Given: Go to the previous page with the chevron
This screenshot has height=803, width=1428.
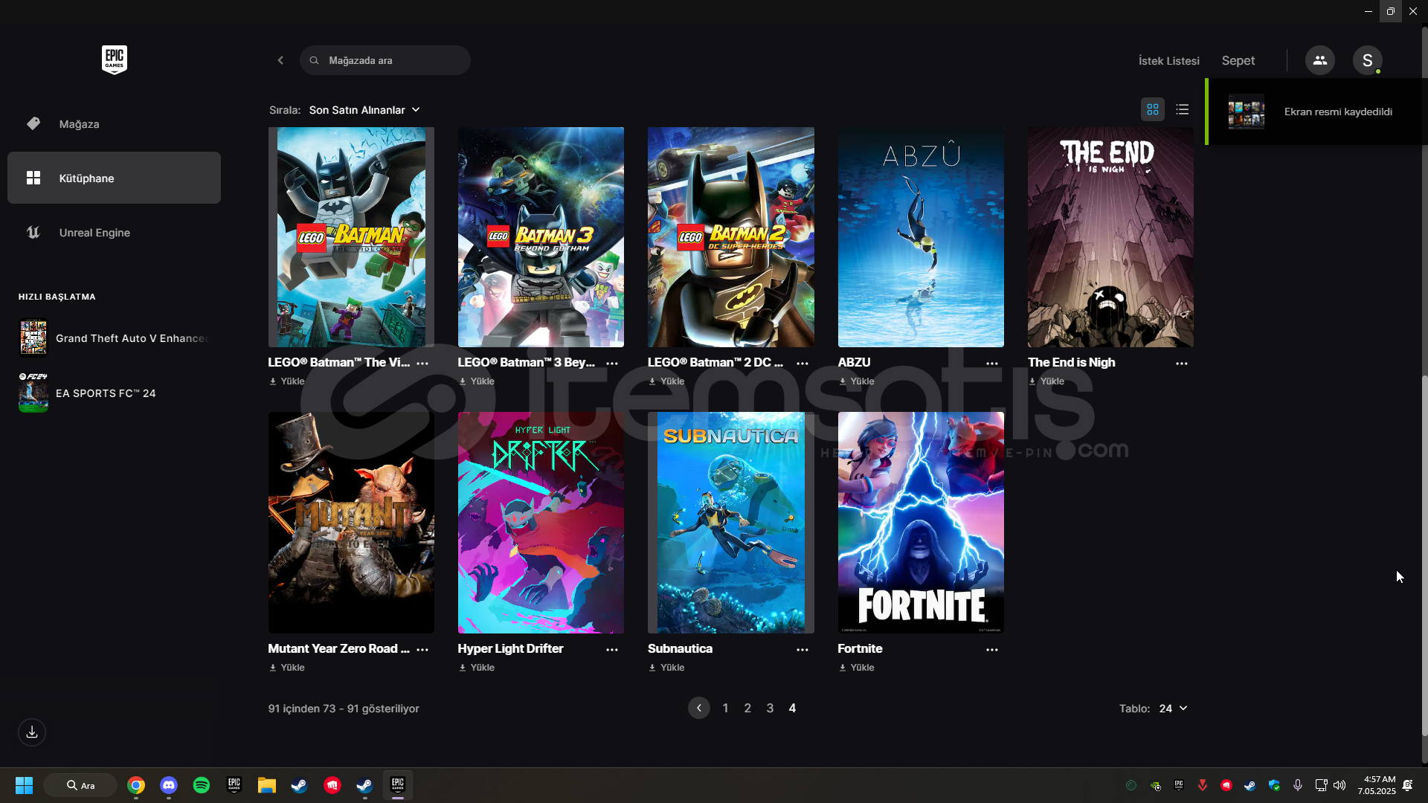Looking at the screenshot, I should click(698, 708).
